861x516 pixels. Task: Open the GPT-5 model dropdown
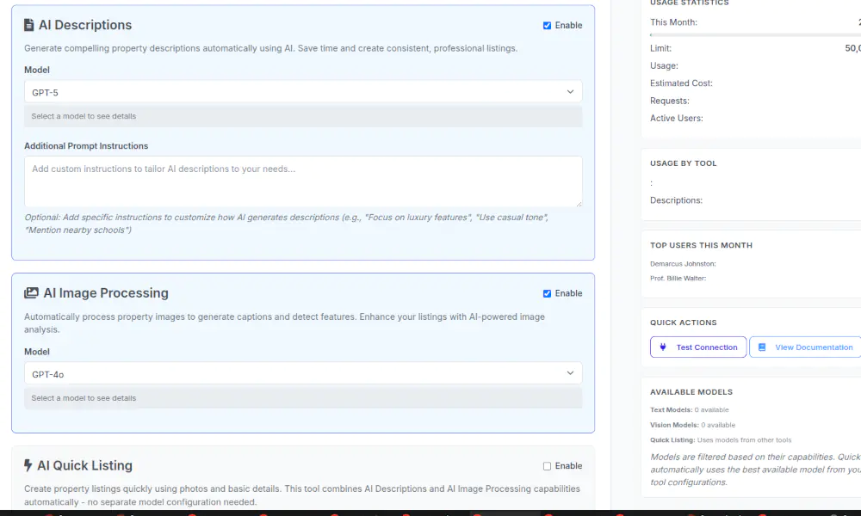(x=302, y=92)
